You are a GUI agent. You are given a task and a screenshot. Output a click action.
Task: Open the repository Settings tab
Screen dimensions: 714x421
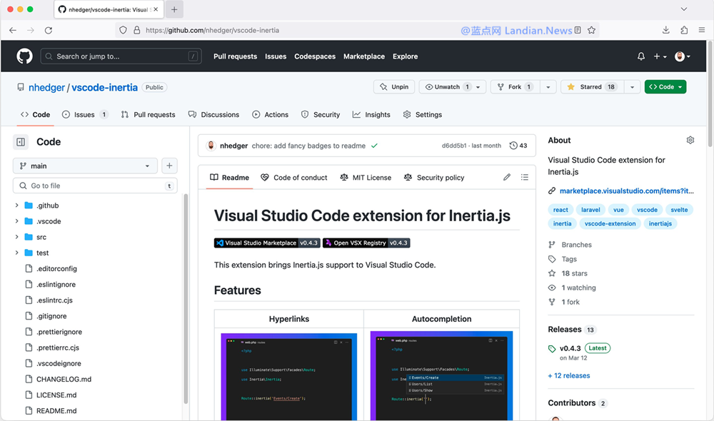click(423, 115)
